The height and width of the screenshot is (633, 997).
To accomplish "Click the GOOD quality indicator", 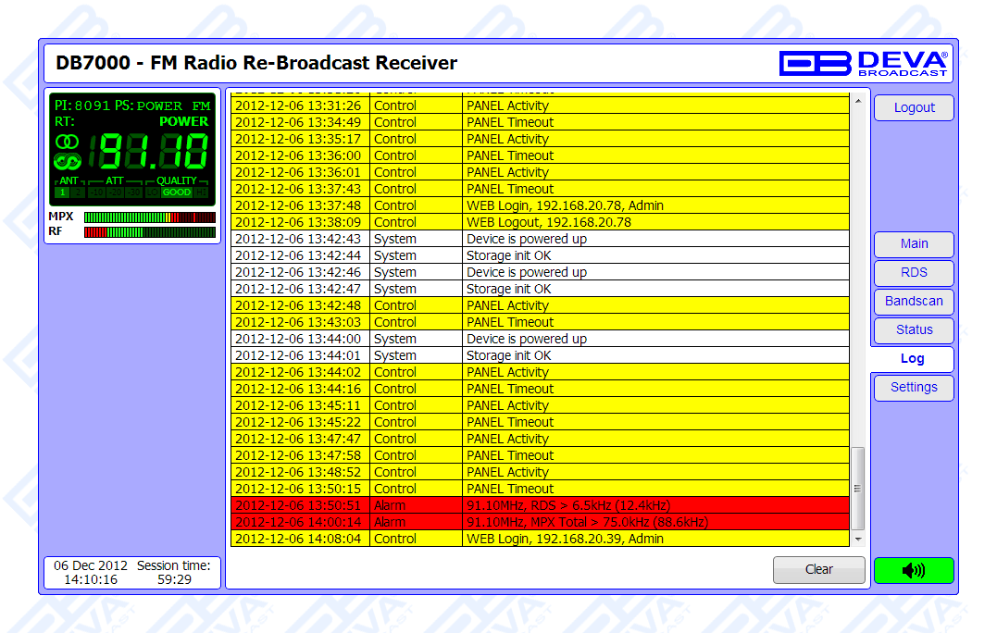I will (x=176, y=192).
